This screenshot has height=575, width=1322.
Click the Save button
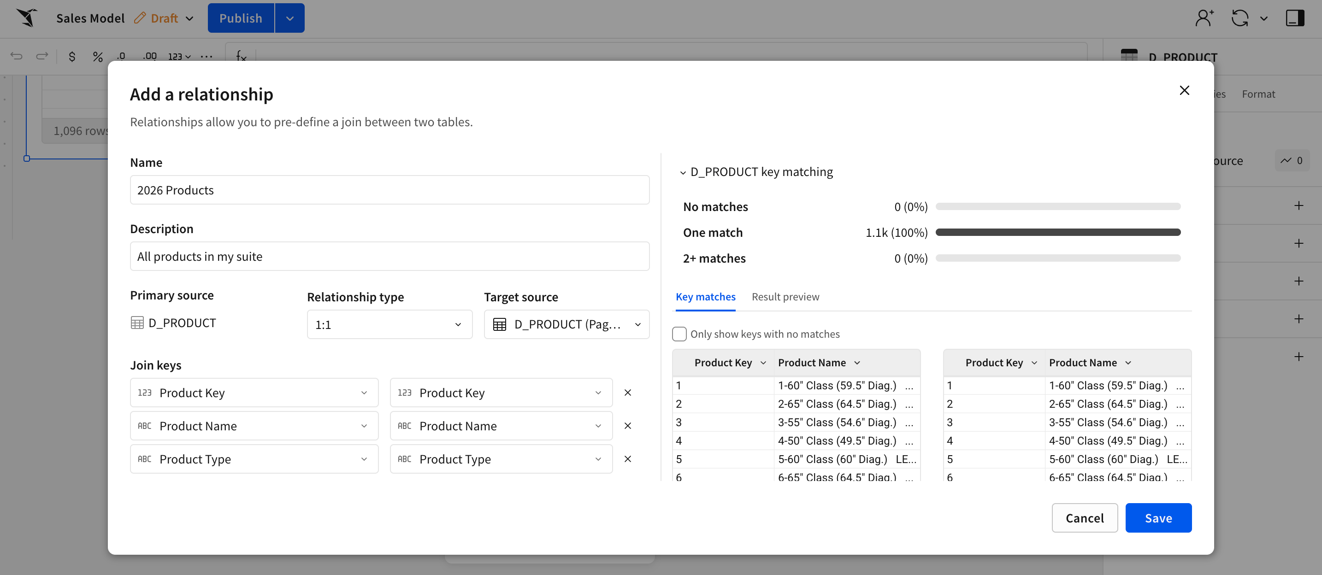[x=1158, y=518]
